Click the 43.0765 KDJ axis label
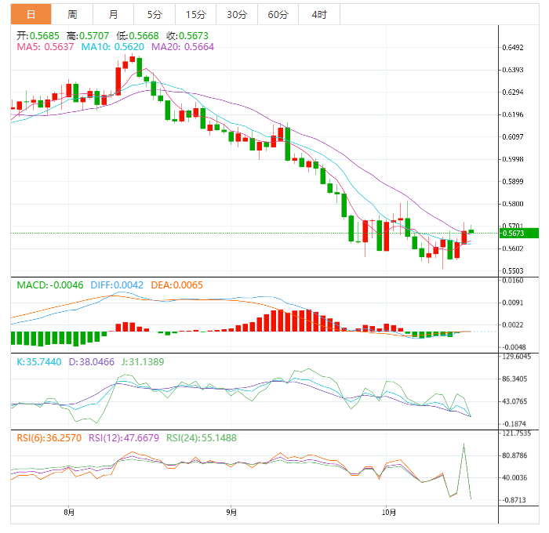The height and width of the screenshot is (533, 549). pos(514,401)
